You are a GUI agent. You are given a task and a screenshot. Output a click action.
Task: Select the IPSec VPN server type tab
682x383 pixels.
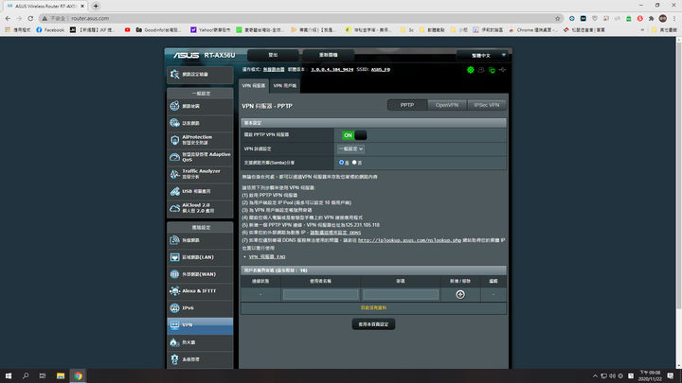pyautogui.click(x=487, y=105)
